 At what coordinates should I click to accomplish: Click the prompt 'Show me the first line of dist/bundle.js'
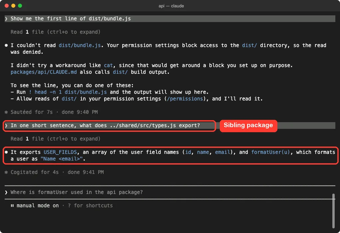170,19
